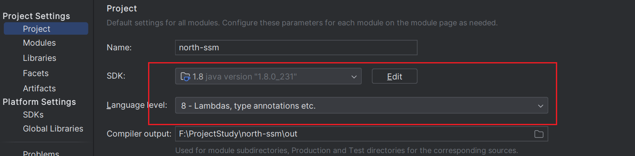Open the Facets section
Screen dimensions: 635x156
point(36,73)
